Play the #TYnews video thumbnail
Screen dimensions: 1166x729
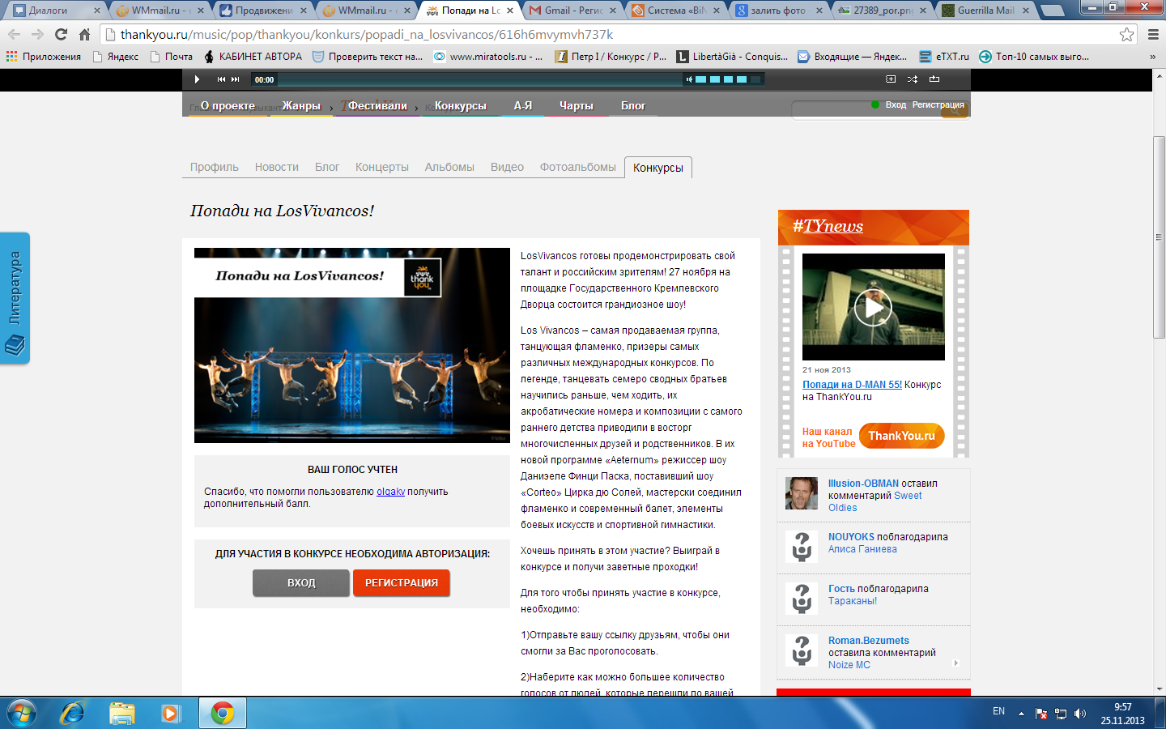[873, 307]
